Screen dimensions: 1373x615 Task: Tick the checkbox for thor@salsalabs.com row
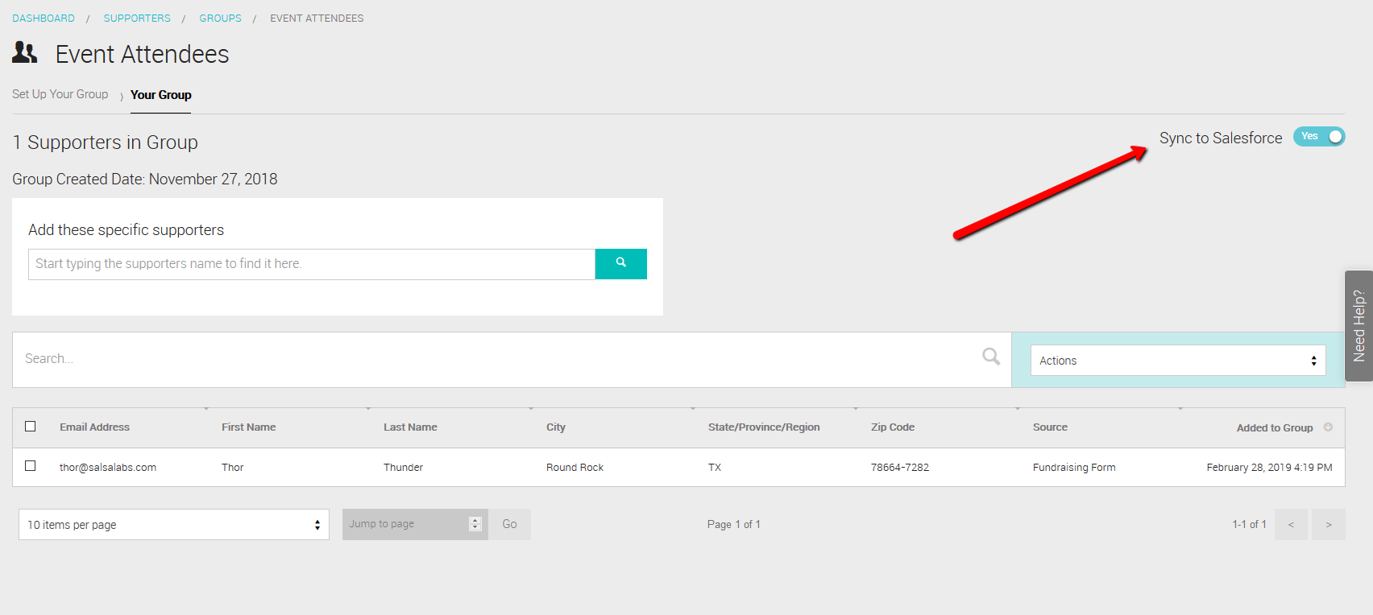pos(31,466)
